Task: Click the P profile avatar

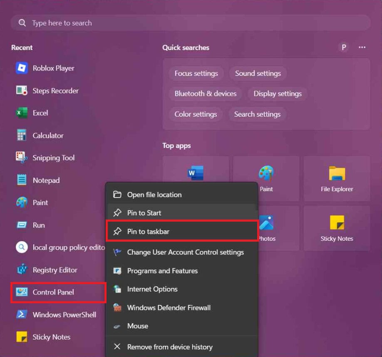Action: point(344,47)
